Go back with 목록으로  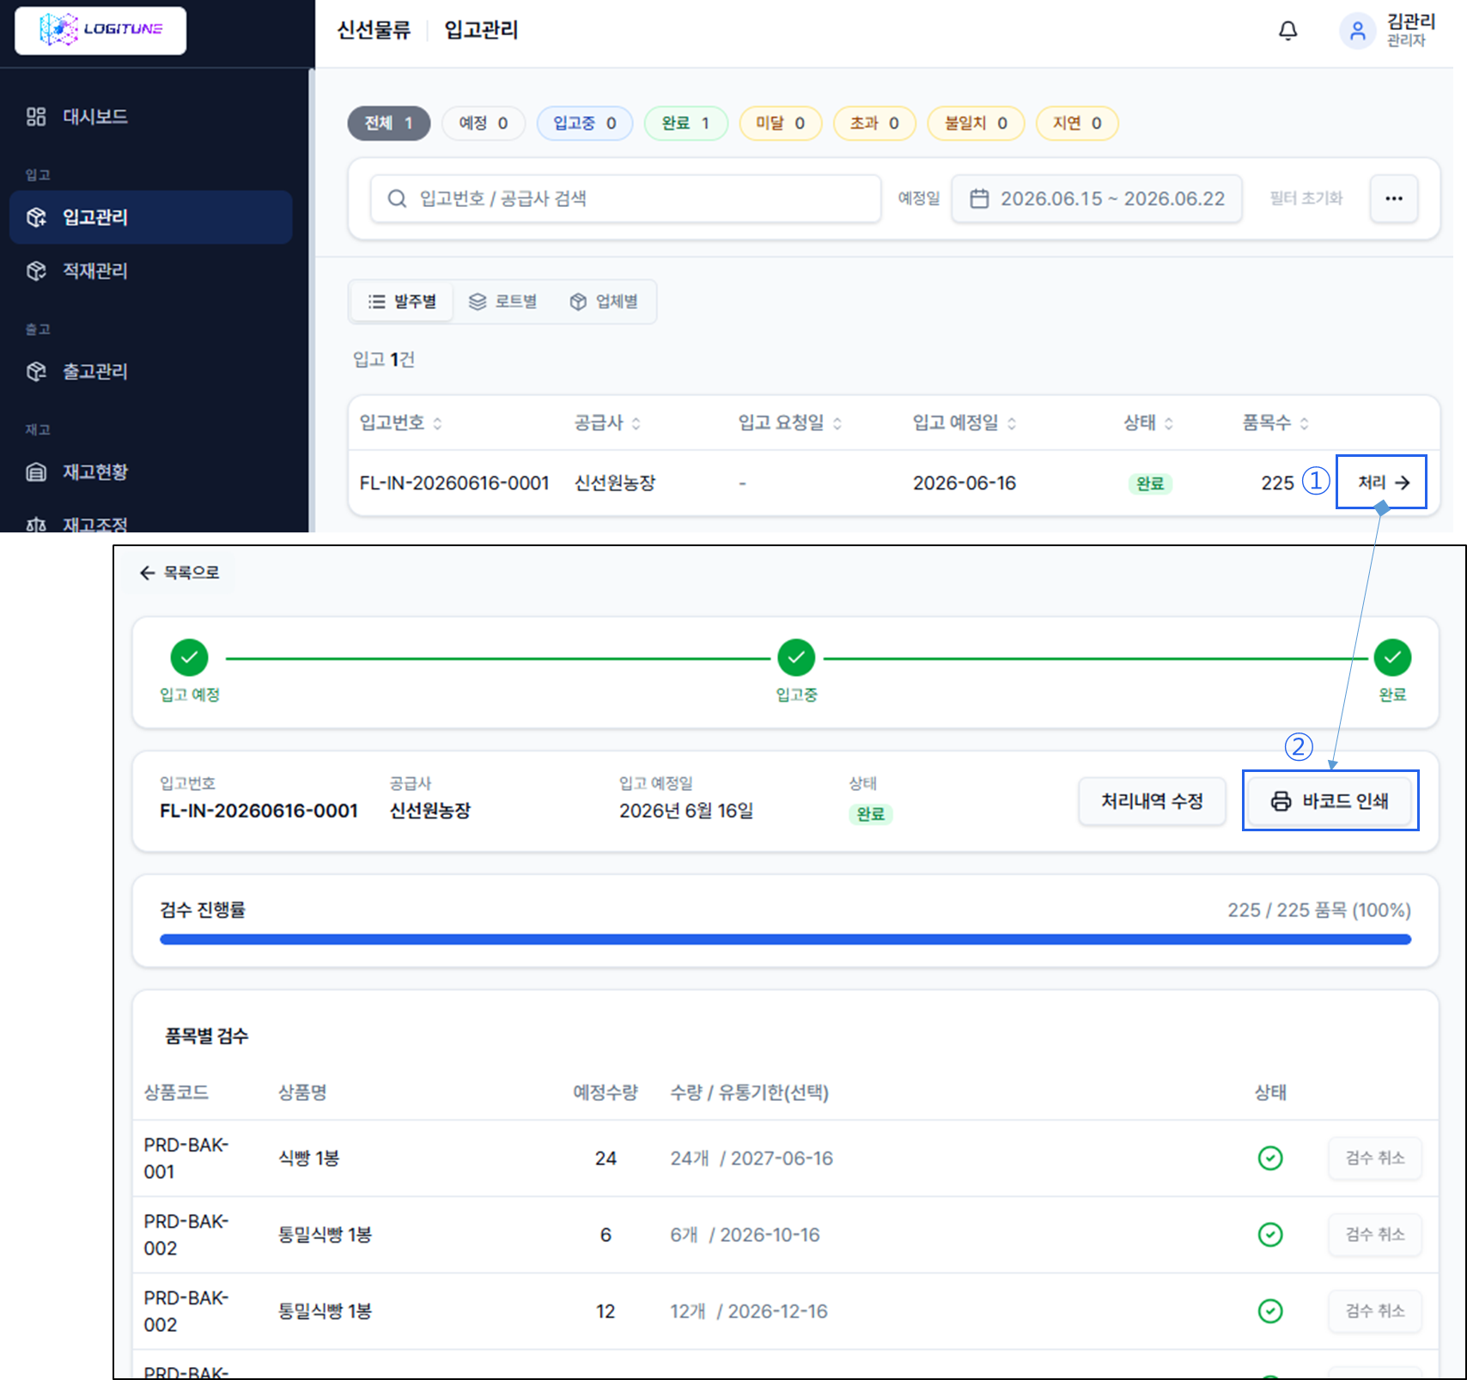pos(180,573)
